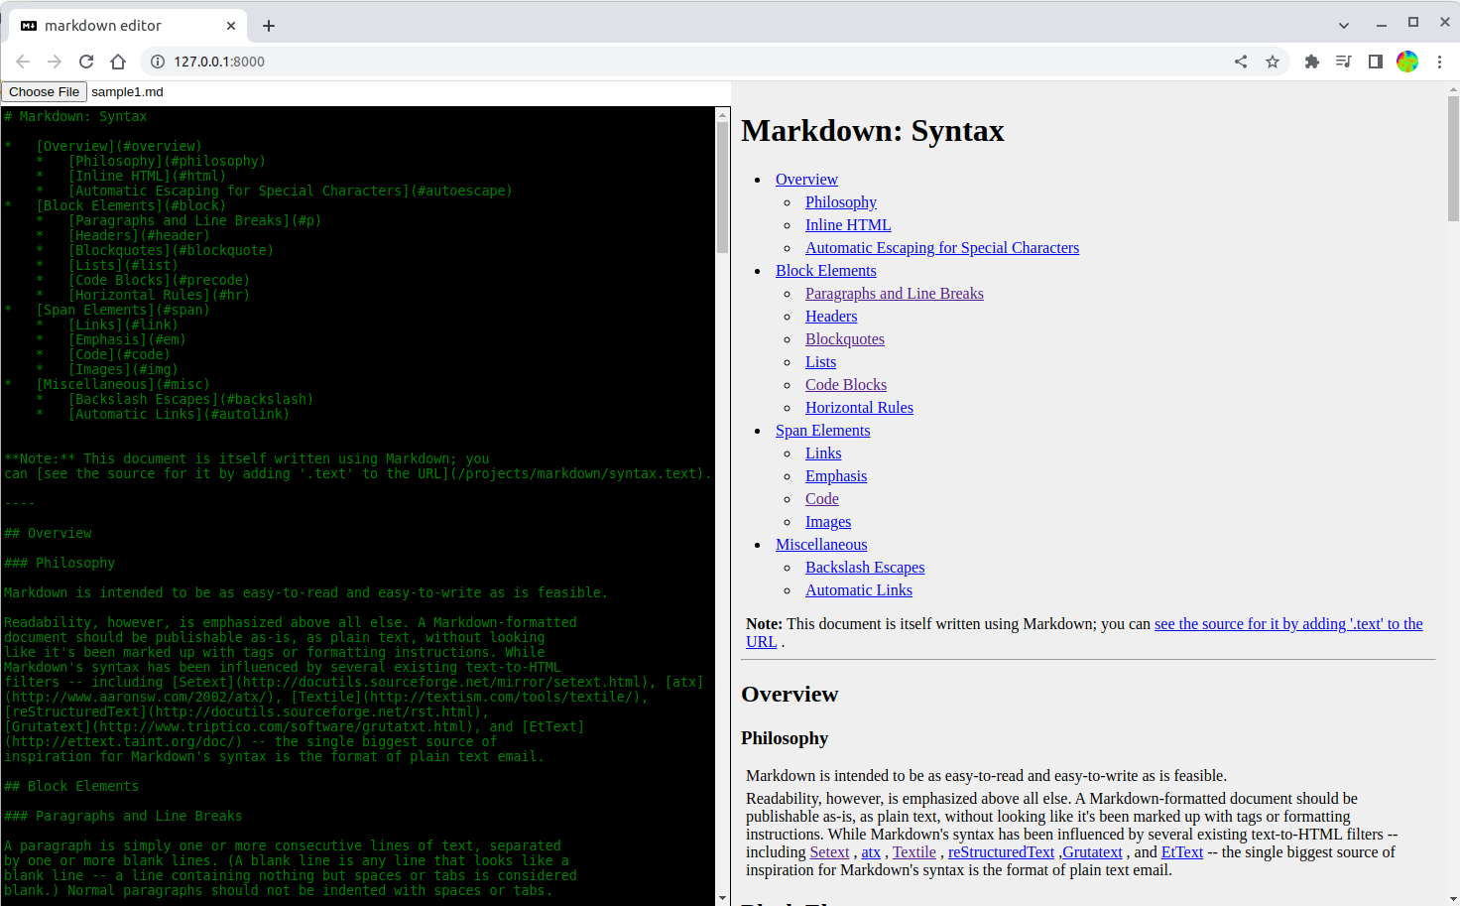Click the preview pane scrollbar thumb
This screenshot has height=906, width=1460.
pos(1453,158)
